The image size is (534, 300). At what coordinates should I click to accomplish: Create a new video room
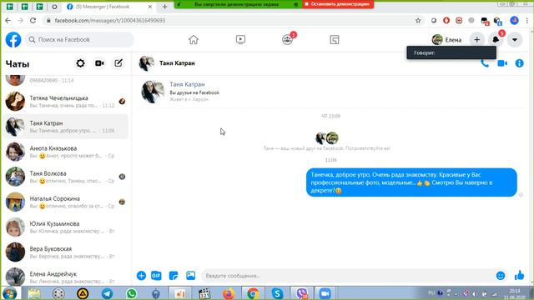[x=99, y=63]
